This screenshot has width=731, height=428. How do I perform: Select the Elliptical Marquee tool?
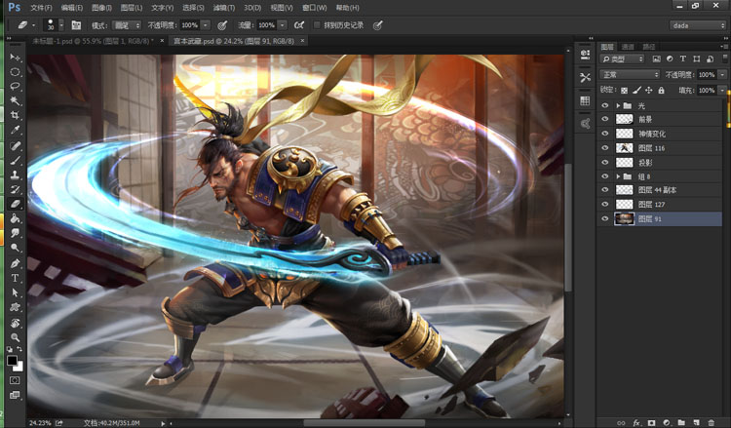coord(15,72)
